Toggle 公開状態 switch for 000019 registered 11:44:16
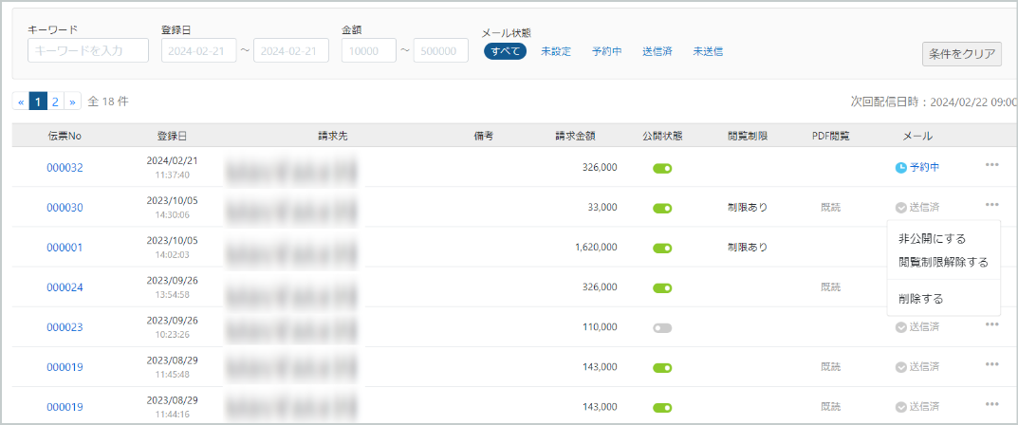 [x=662, y=408]
